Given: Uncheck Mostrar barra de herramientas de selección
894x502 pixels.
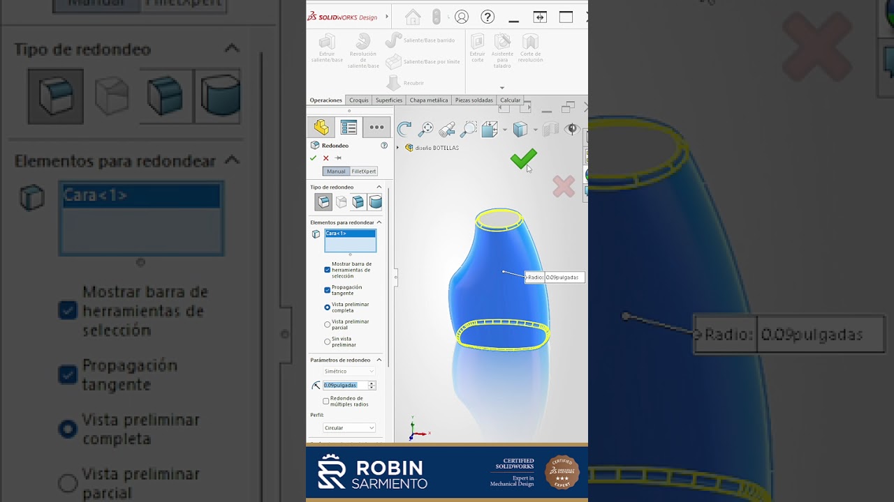Looking at the screenshot, I should point(327,270).
